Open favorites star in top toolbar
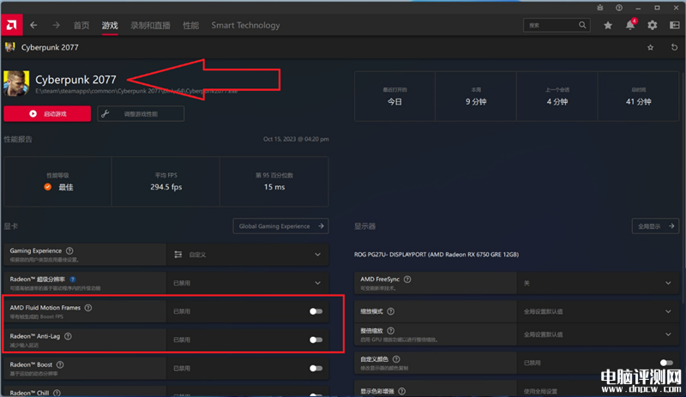The width and height of the screenshot is (686, 397). [x=608, y=26]
